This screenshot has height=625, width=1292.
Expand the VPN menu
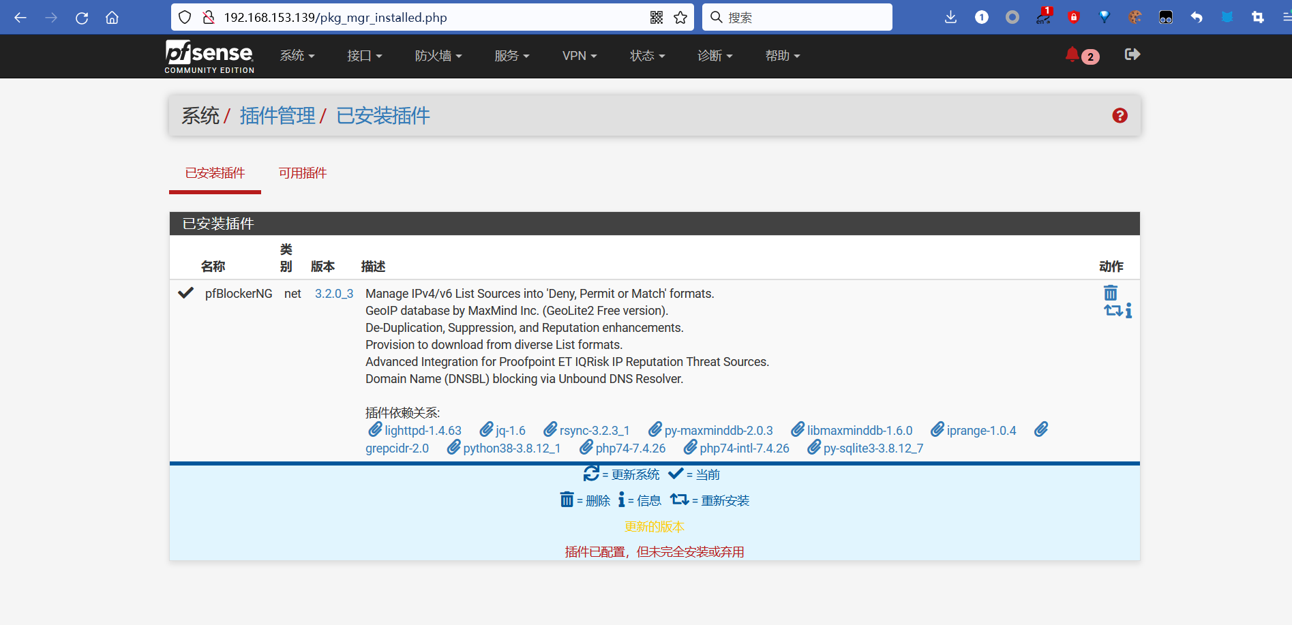pos(580,56)
